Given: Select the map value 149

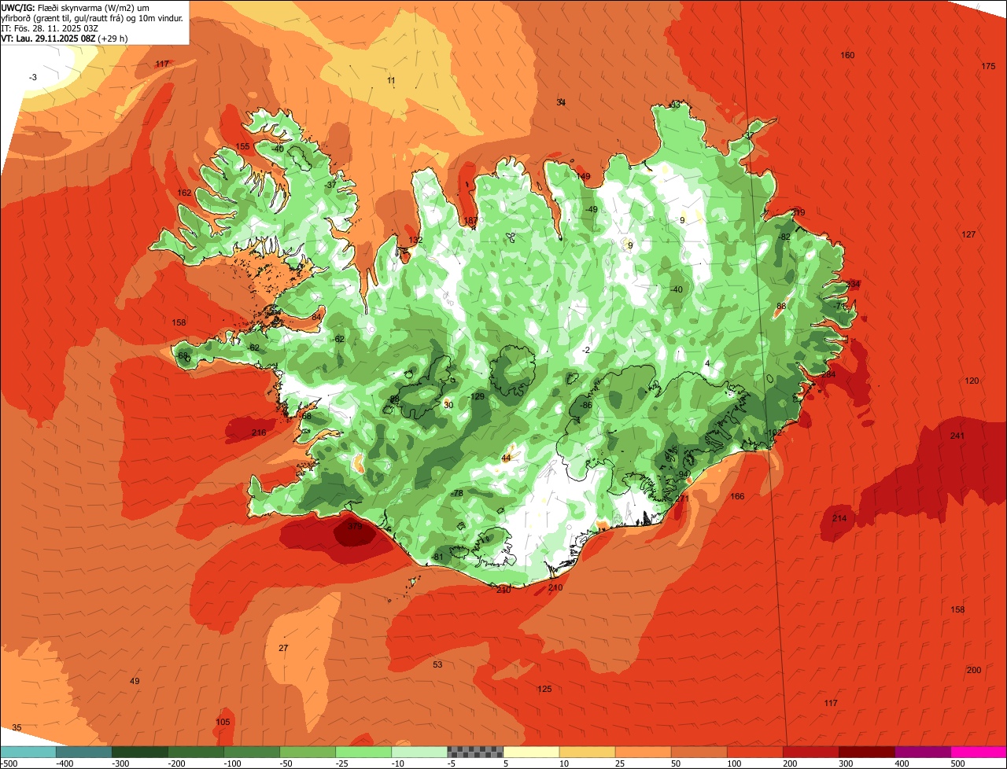Looking at the screenshot, I should (583, 176).
